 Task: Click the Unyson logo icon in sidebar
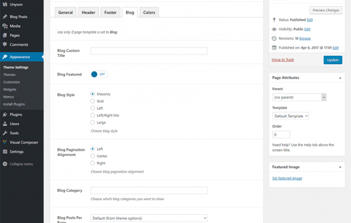5,4
